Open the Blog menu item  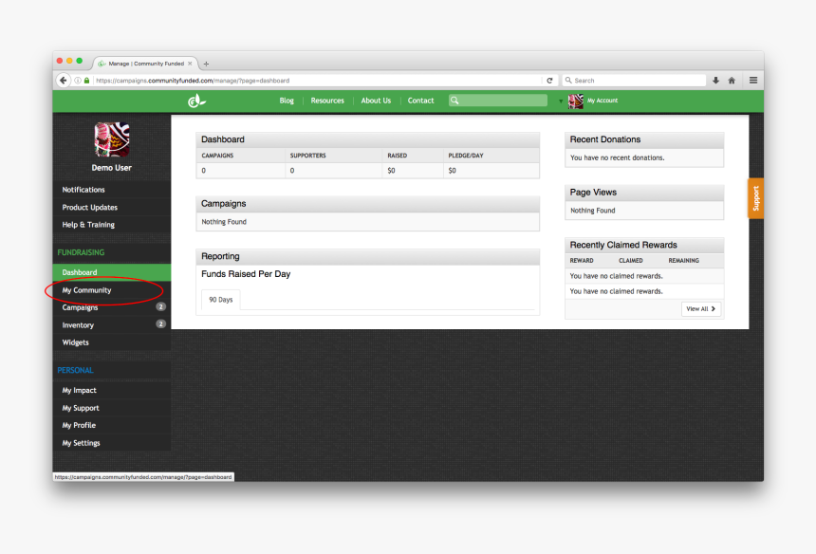pyautogui.click(x=287, y=101)
